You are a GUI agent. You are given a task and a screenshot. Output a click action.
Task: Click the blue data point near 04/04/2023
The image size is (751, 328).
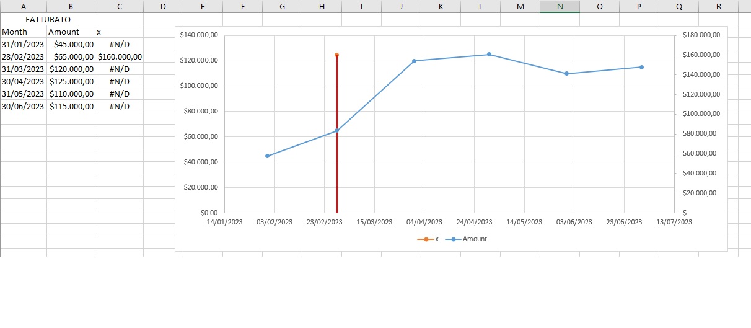pyautogui.click(x=414, y=61)
